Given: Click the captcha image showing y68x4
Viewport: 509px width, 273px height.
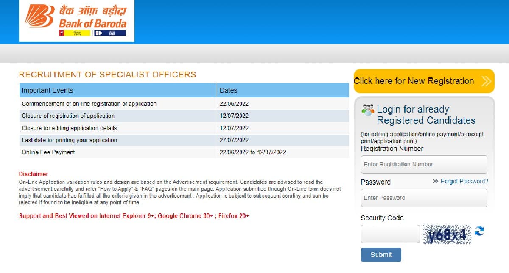Looking at the screenshot, I should pyautogui.click(x=447, y=233).
